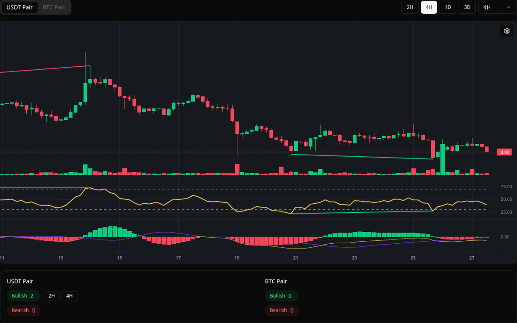This screenshot has width=517, height=323.
Task: Switch to the USDT Pair tab
Action: (19, 7)
